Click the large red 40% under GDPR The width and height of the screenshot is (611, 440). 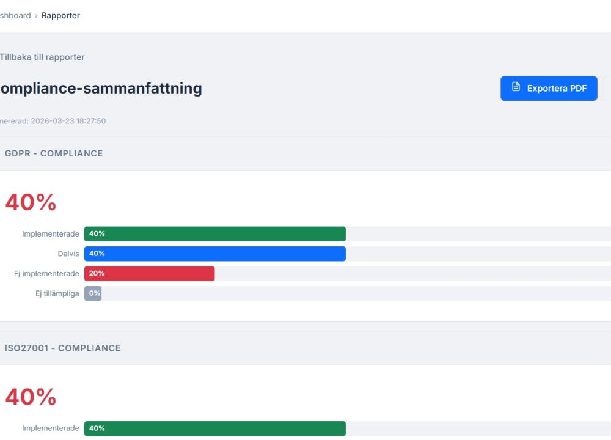[x=31, y=202]
